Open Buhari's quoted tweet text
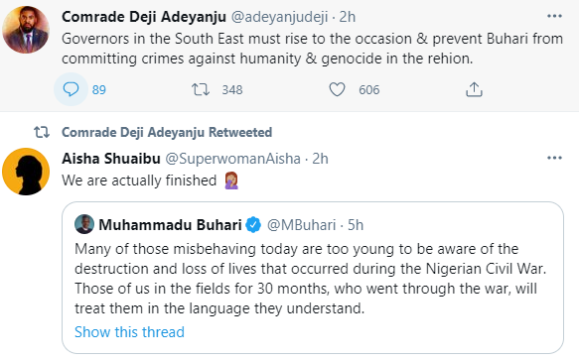Image resolution: width=579 pixels, height=361 pixels. tap(310, 279)
